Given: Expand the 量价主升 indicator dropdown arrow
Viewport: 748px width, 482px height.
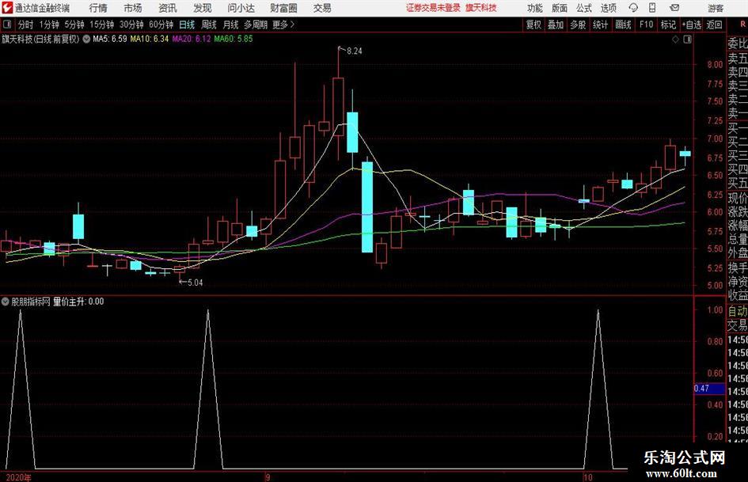Looking at the screenshot, I should (6, 302).
